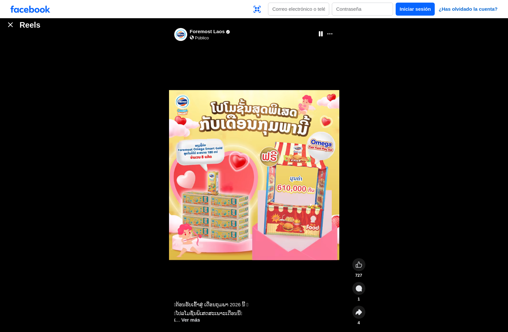Click the reel promotional video image
508x332 pixels.
pos(254,175)
